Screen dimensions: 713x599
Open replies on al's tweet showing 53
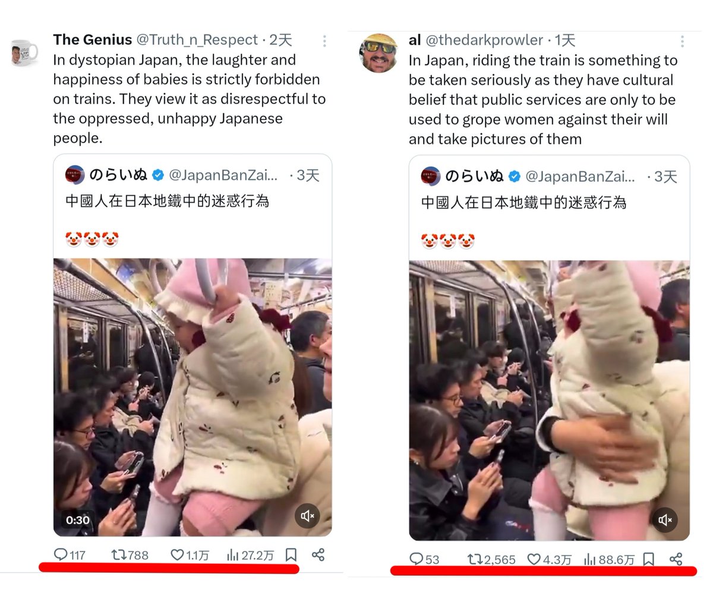click(x=425, y=559)
